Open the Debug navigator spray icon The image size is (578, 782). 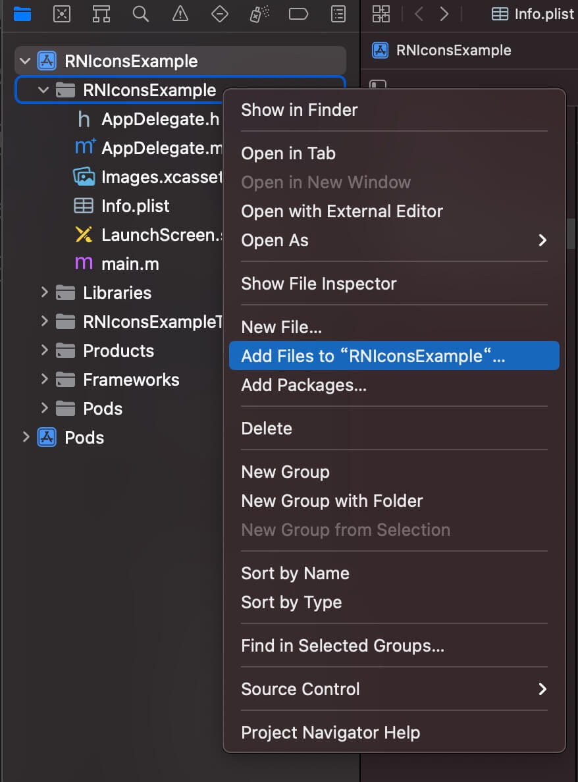pos(259,14)
